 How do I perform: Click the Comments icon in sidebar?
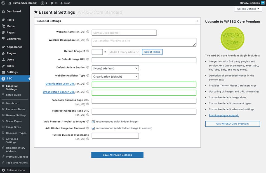3,38
